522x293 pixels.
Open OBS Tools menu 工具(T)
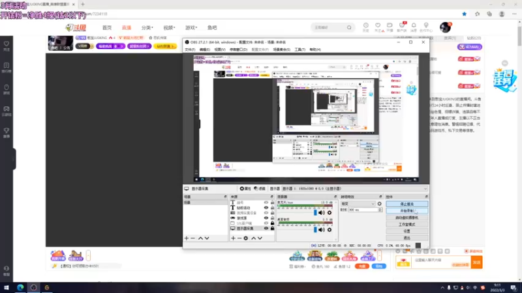pos(299,49)
